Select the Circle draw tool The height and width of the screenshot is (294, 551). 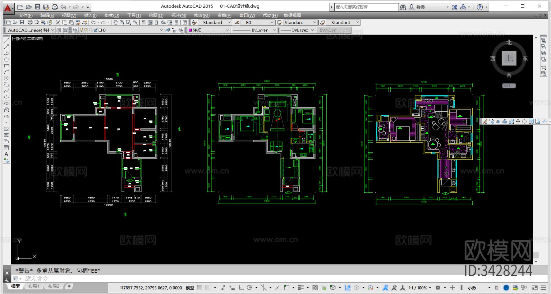pos(6,78)
